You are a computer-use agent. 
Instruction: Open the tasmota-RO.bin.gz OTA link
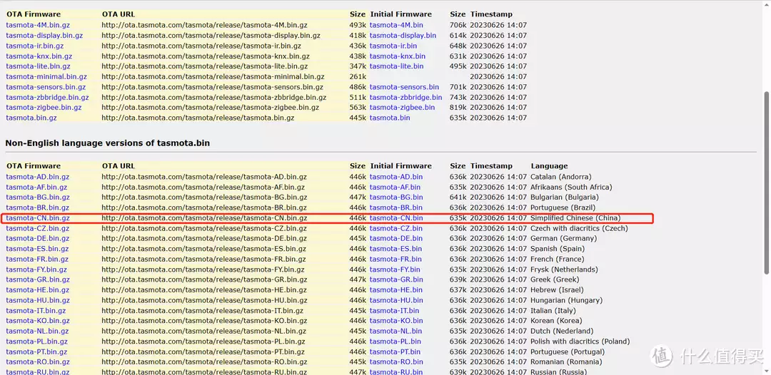tap(38, 362)
